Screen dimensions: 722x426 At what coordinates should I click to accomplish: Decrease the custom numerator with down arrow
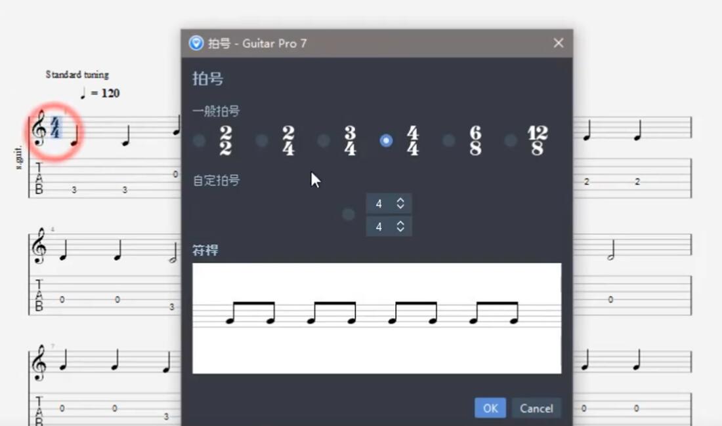click(x=400, y=207)
